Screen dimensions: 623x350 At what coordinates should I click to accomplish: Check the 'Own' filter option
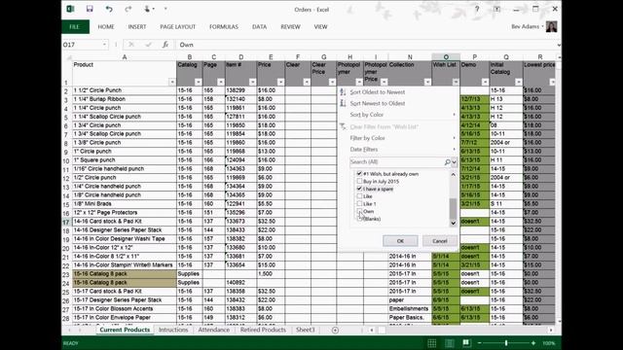pos(359,212)
